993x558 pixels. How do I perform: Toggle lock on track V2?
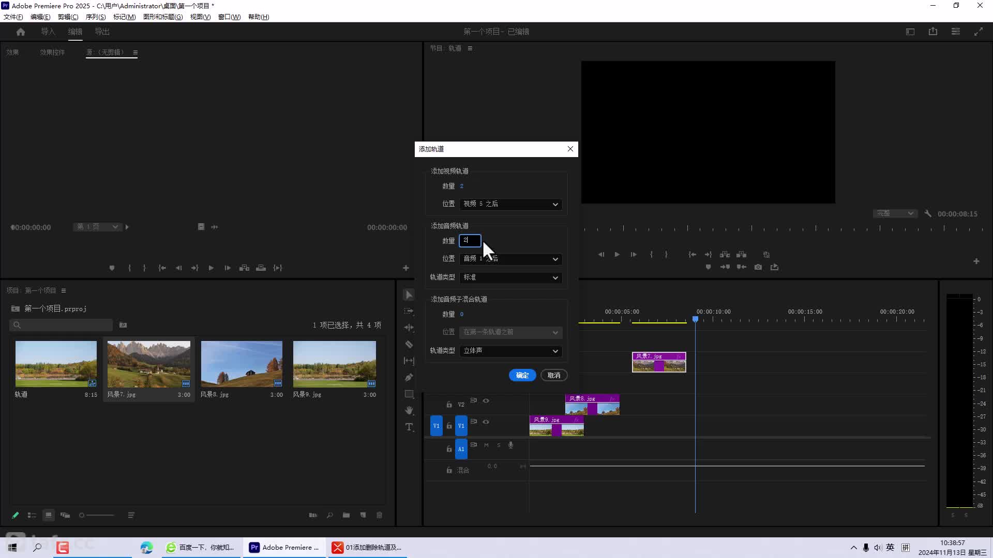449,405
